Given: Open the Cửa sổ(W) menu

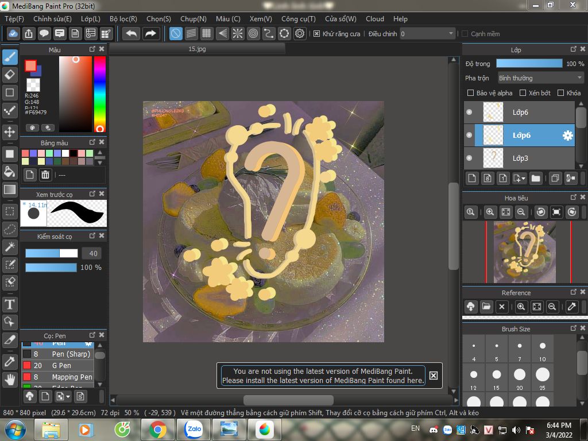Looking at the screenshot, I should point(341,19).
